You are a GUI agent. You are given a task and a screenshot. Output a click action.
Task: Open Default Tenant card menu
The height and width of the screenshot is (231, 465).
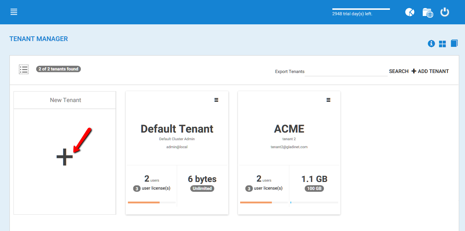click(216, 100)
